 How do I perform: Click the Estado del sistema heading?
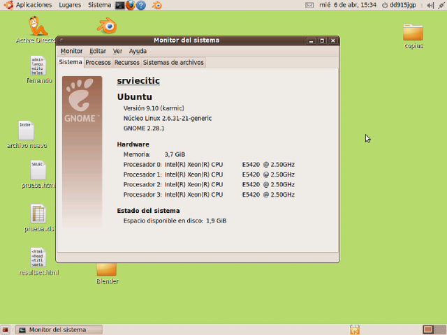(x=148, y=211)
